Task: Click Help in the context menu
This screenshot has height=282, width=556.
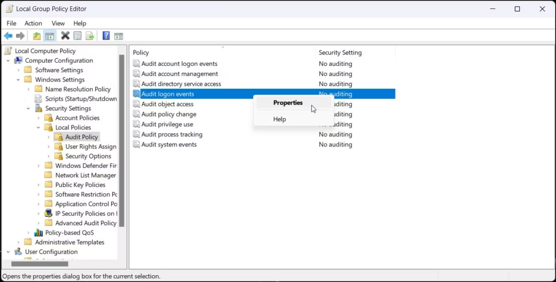Action: coord(279,119)
